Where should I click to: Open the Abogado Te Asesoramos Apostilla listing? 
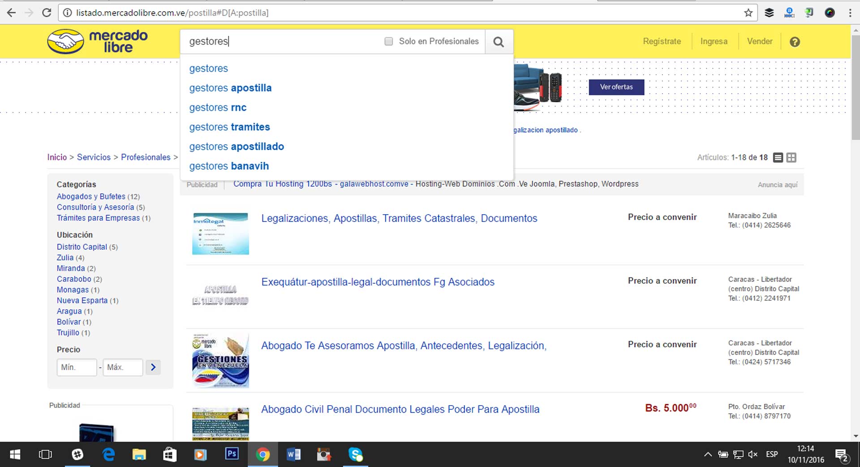pyautogui.click(x=404, y=346)
